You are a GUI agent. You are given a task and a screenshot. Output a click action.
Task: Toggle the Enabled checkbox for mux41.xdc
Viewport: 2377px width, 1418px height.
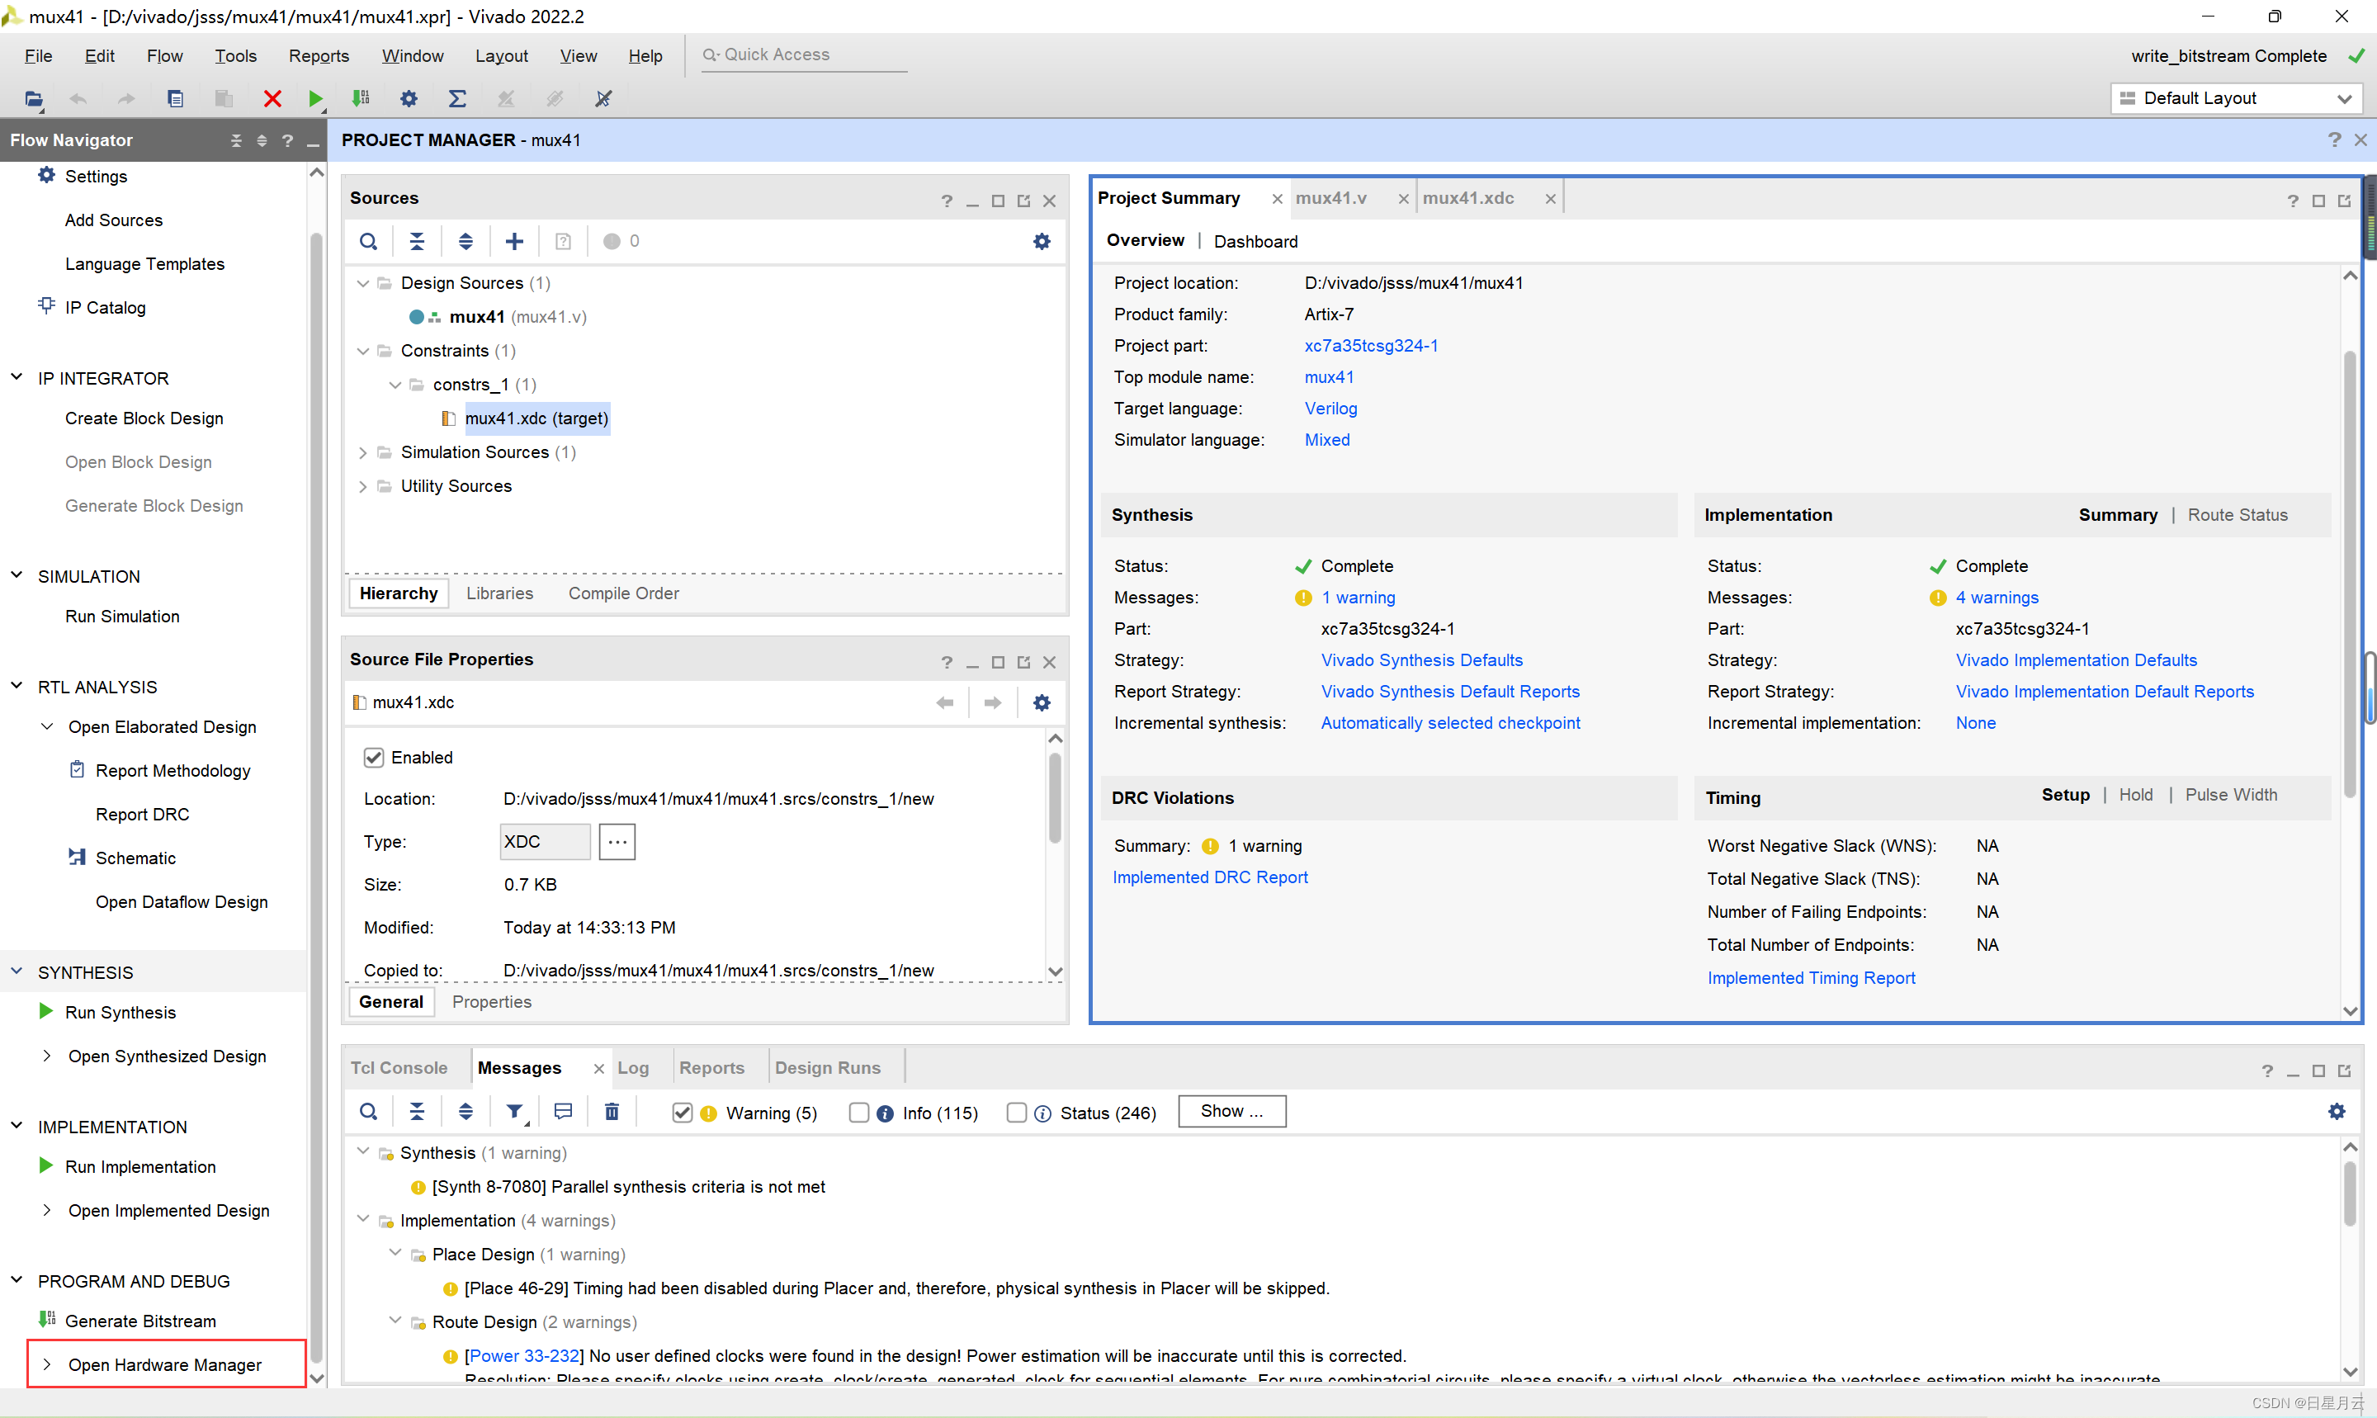pos(374,758)
